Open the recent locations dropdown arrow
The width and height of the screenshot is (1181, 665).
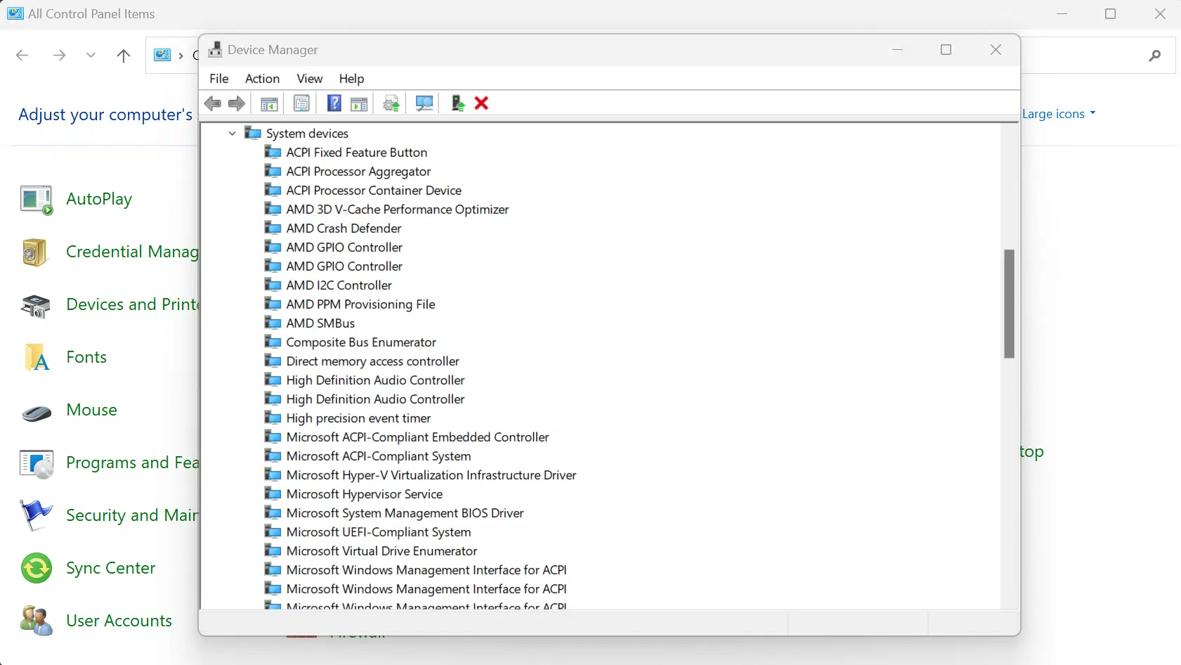[91, 56]
